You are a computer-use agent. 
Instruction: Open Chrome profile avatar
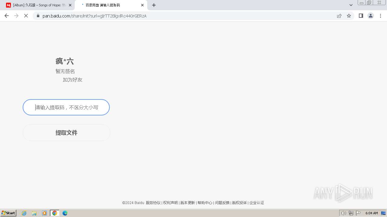tap(371, 16)
